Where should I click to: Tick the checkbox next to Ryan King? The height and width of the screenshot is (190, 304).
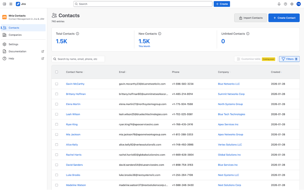click(57, 124)
